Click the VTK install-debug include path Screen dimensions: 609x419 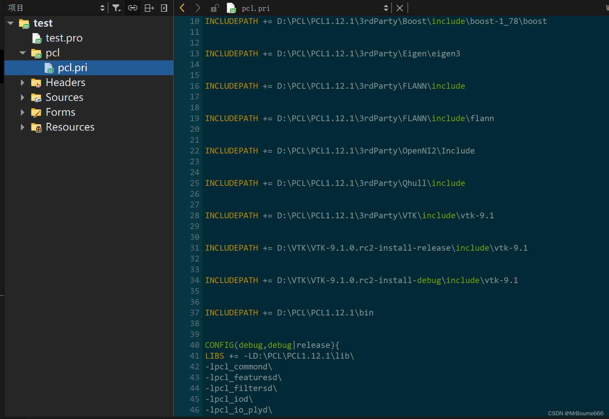[x=362, y=280]
